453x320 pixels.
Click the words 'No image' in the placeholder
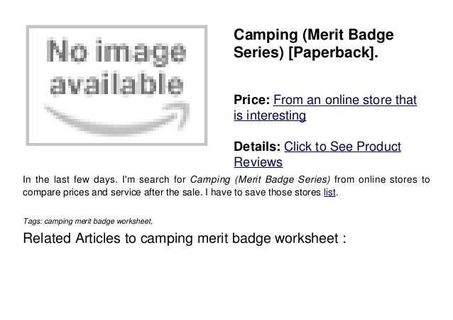pos(116,52)
